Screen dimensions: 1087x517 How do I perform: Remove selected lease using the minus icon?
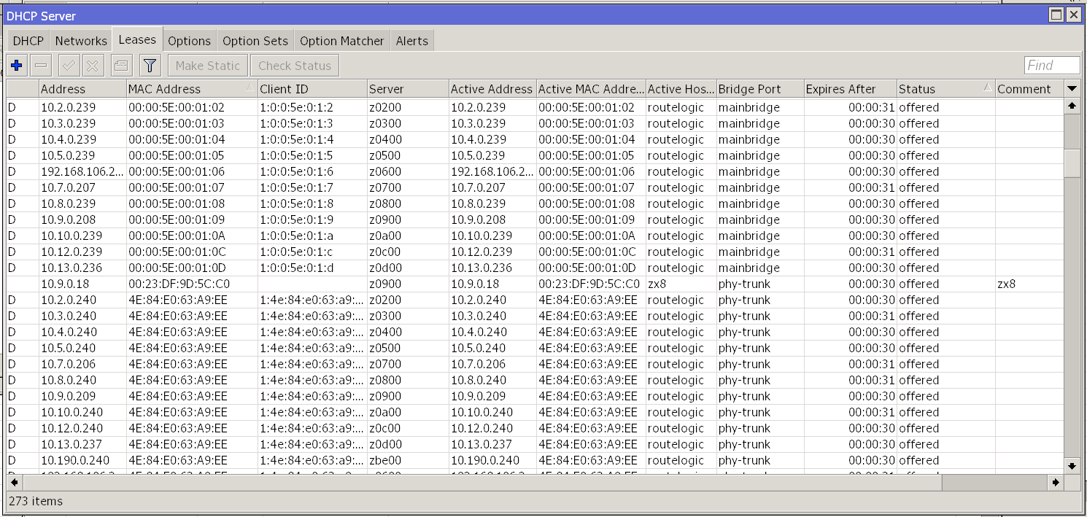click(41, 65)
